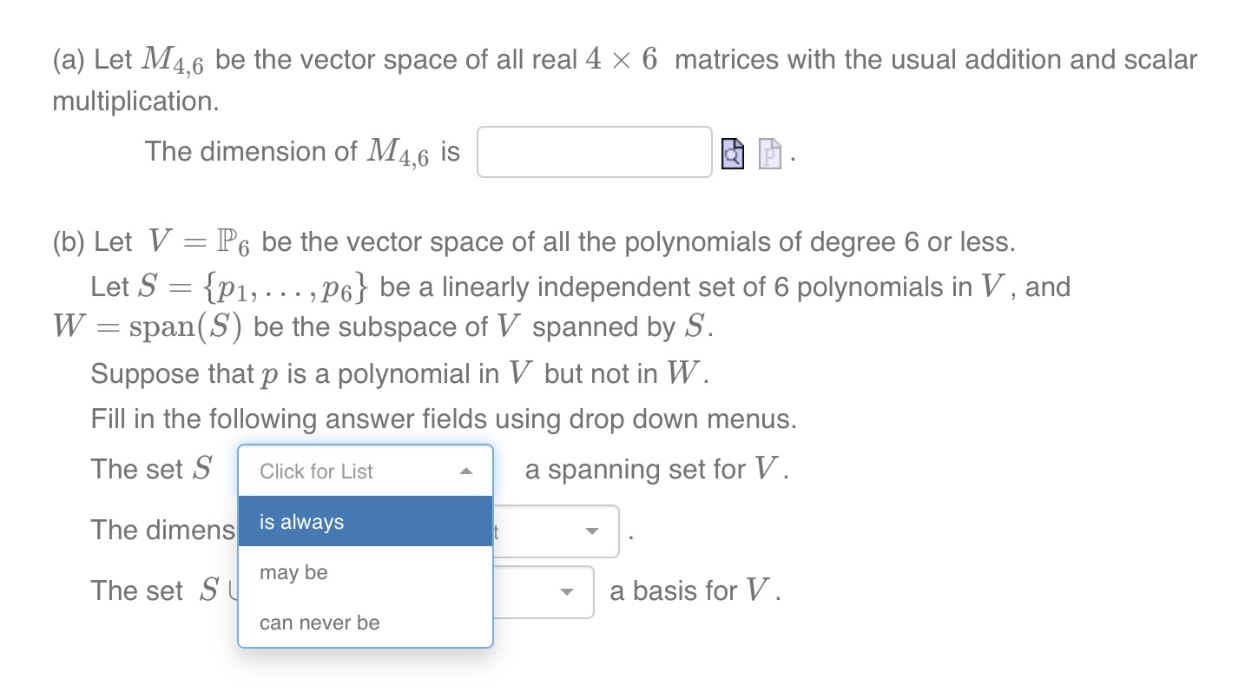This screenshot has width=1252, height=699.
Task: Click the 'W = span(S)' formula
Action: (149, 327)
